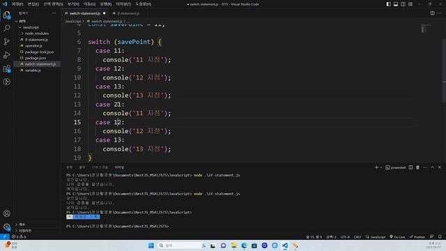Open the View menu

tap(73, 4)
